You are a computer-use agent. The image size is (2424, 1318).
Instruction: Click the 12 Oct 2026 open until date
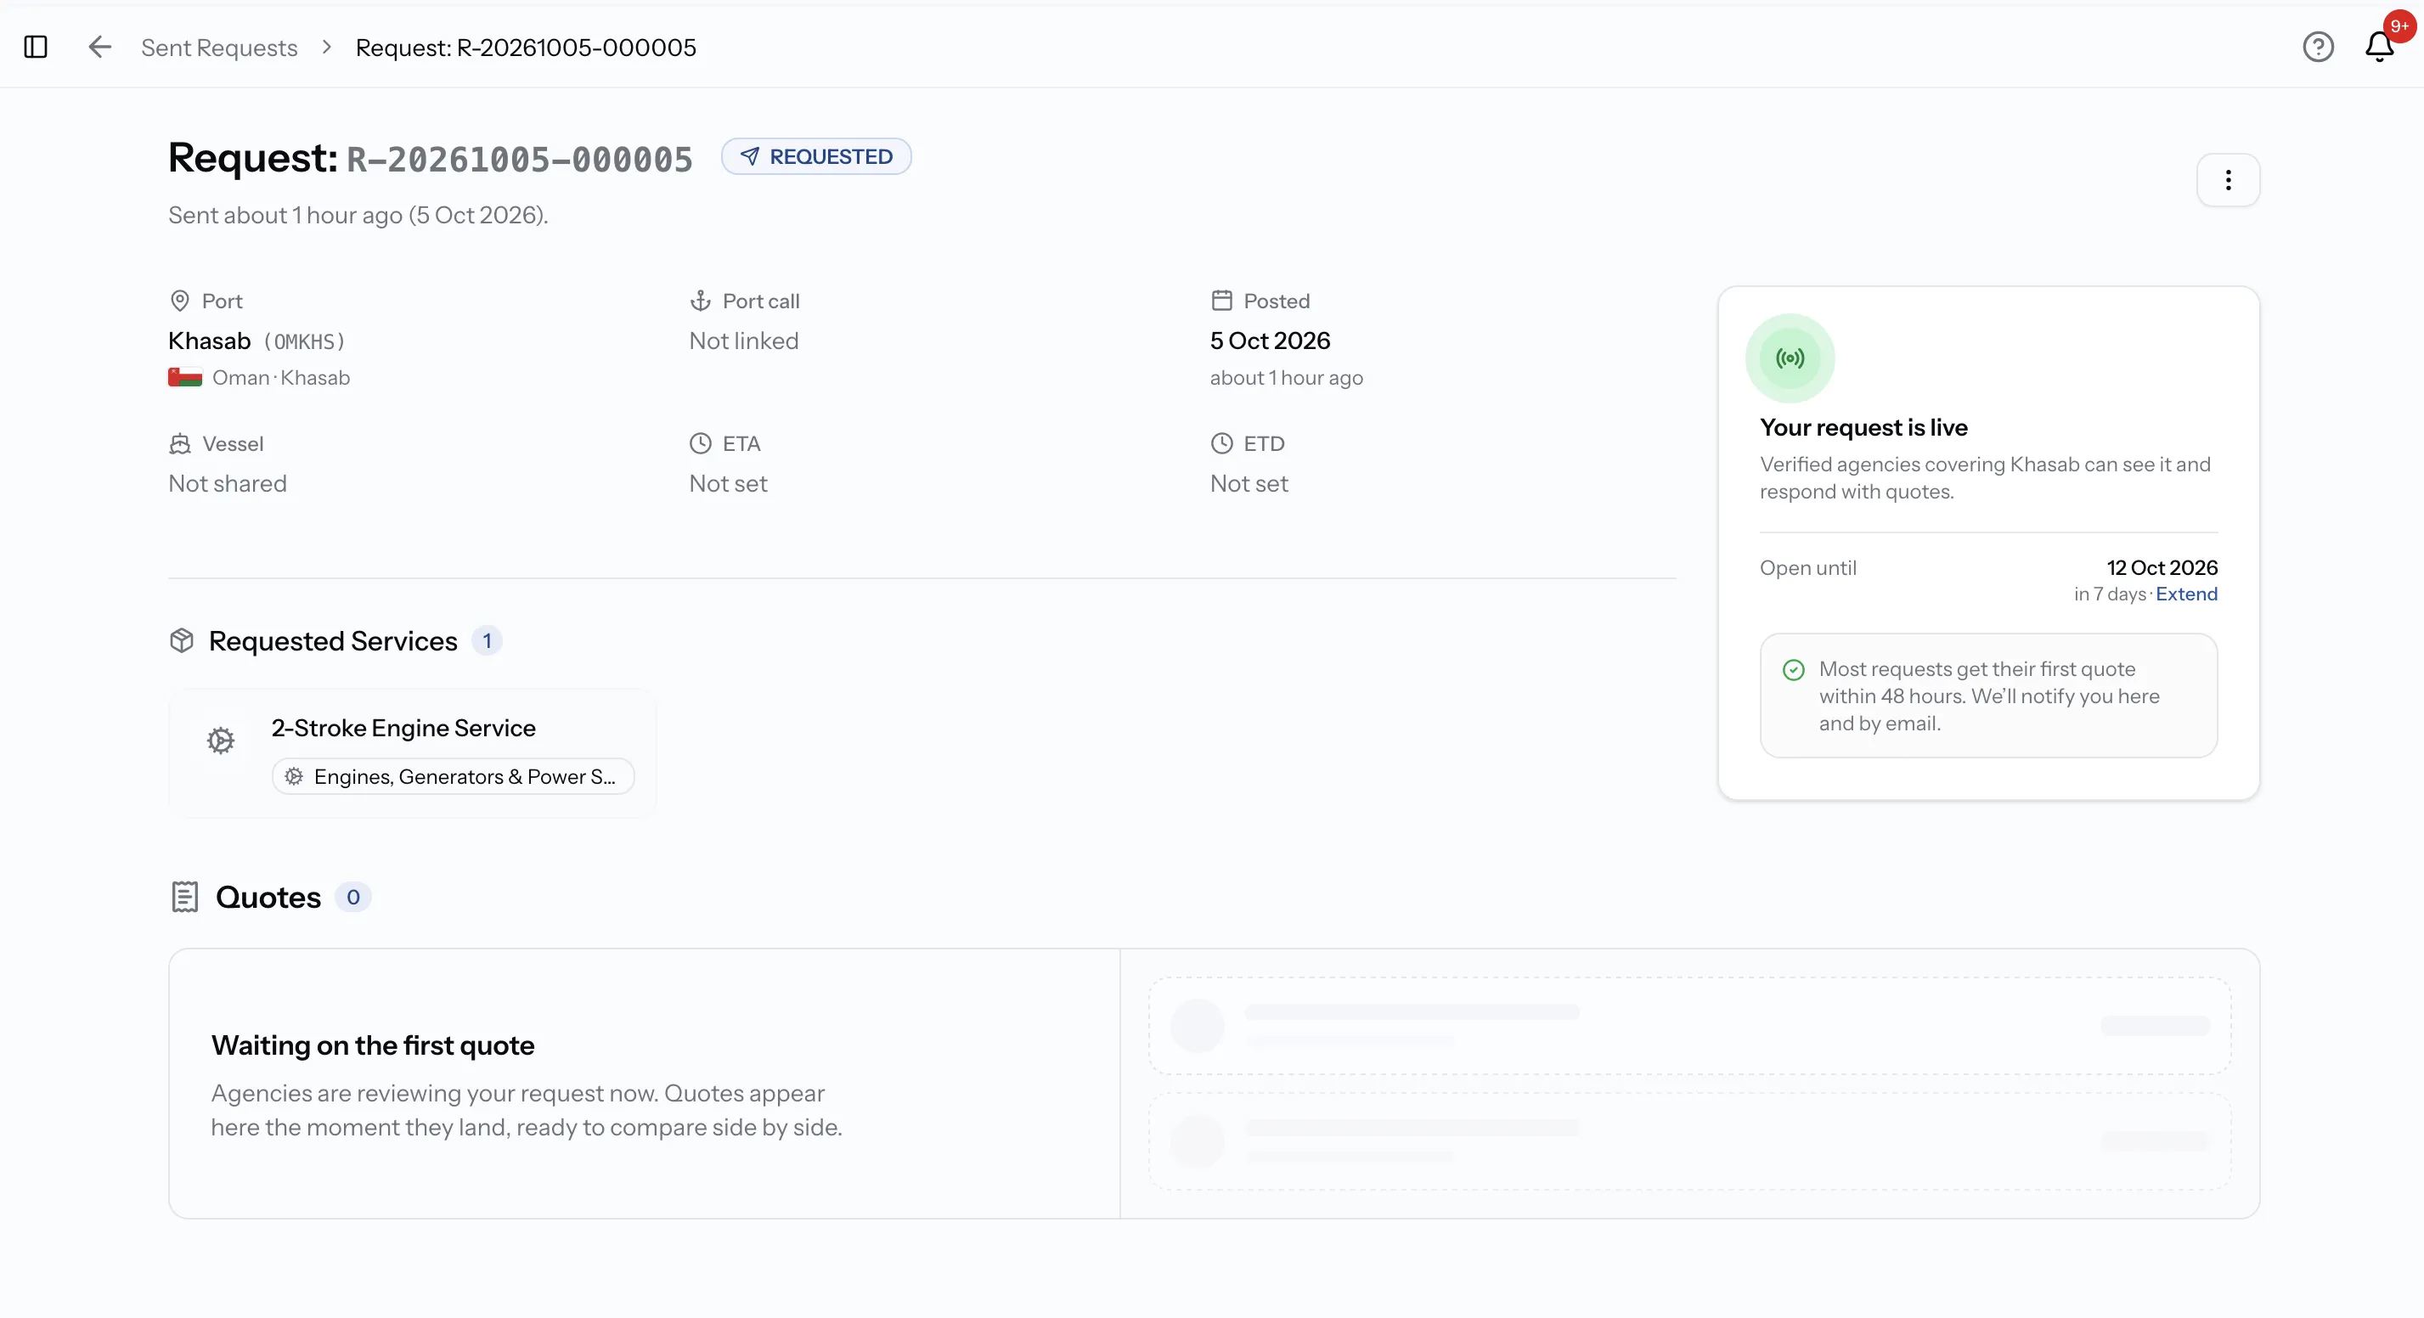[x=2162, y=567]
